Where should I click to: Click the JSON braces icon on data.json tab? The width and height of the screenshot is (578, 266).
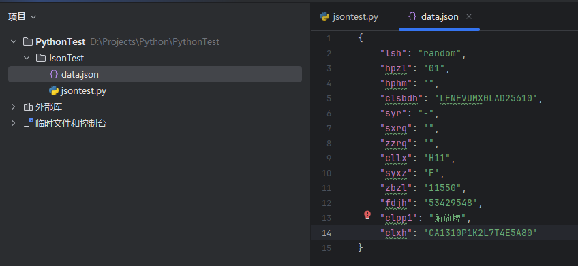pos(412,16)
